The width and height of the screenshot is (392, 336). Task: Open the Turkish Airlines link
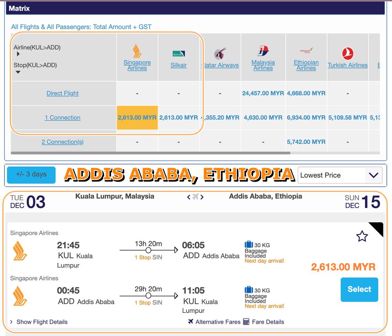coord(348,65)
